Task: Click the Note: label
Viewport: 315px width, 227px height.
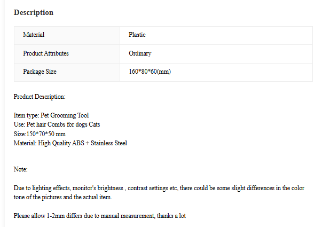Action: point(20,169)
